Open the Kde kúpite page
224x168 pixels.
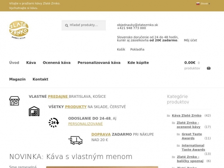pos(138,63)
